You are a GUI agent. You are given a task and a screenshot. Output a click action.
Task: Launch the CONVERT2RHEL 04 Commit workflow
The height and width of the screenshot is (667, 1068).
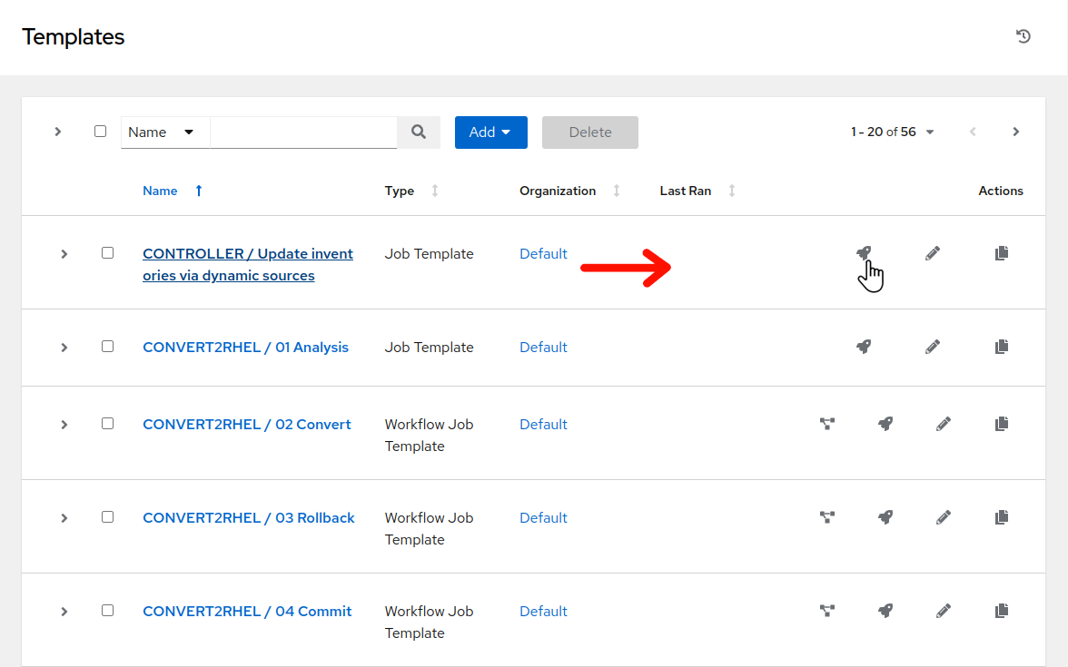[885, 611]
